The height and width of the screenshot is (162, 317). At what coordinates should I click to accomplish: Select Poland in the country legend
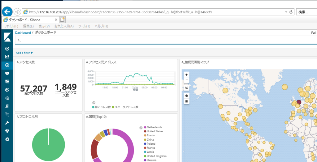[x=150, y=144]
